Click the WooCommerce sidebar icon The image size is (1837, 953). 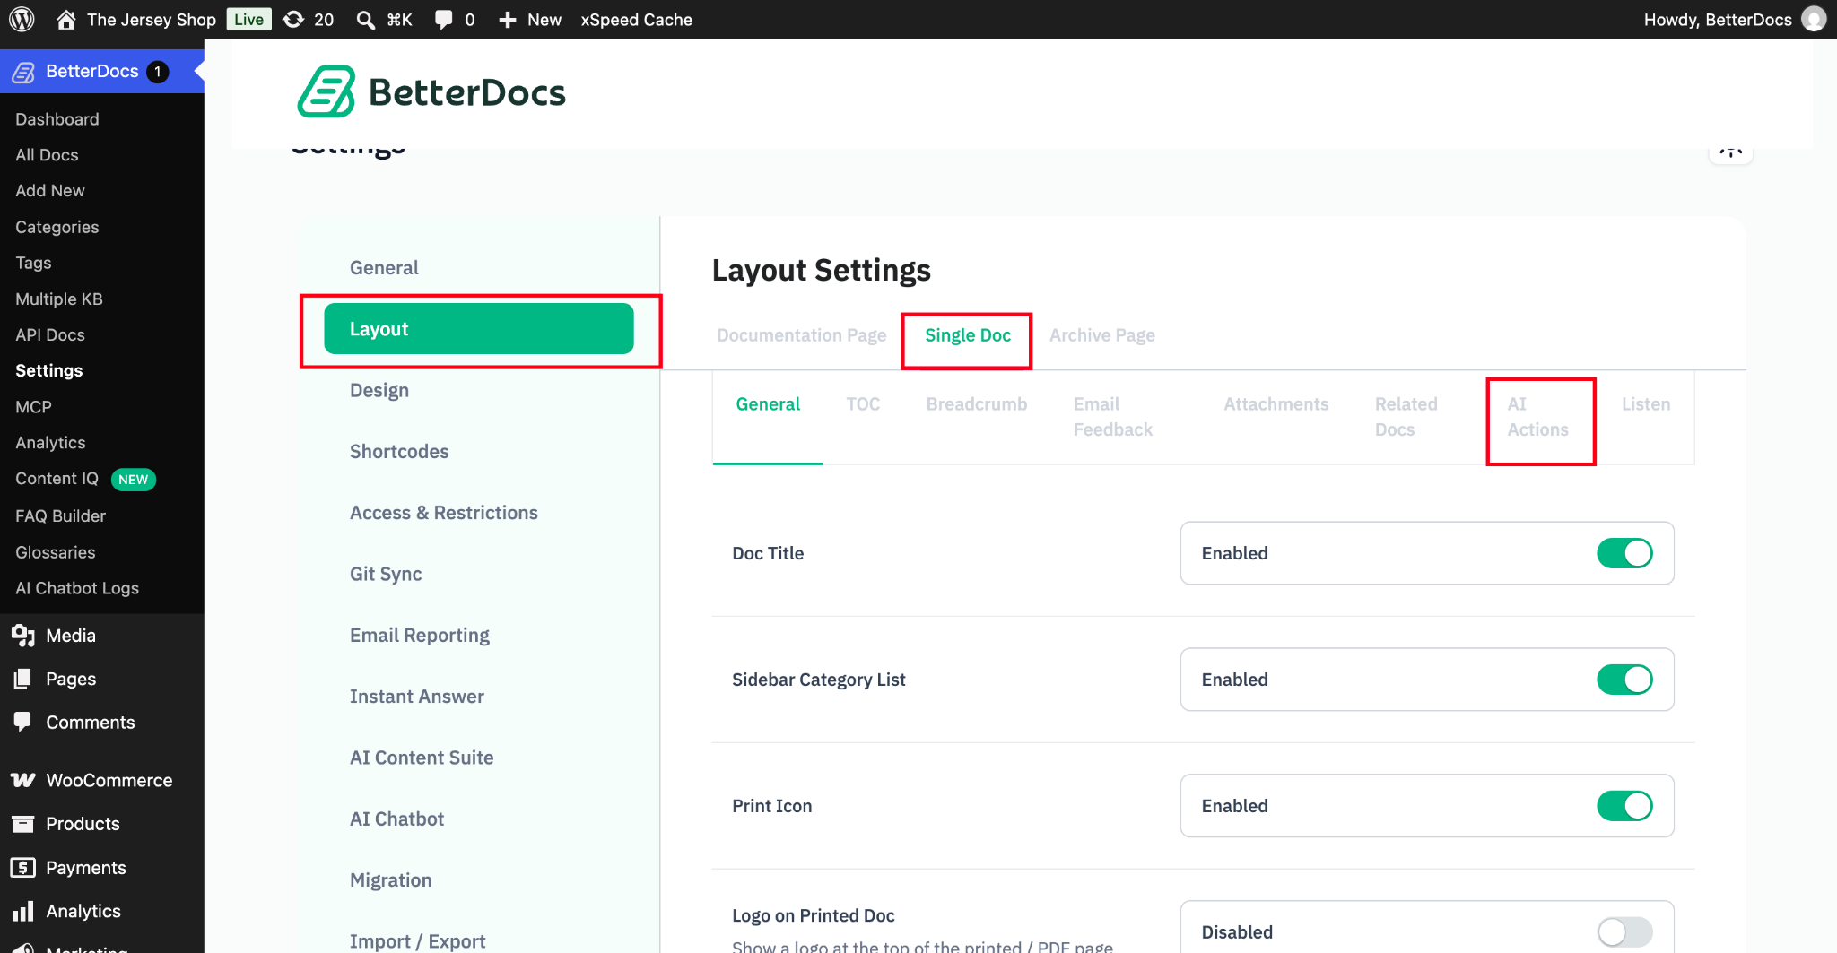tap(23, 780)
